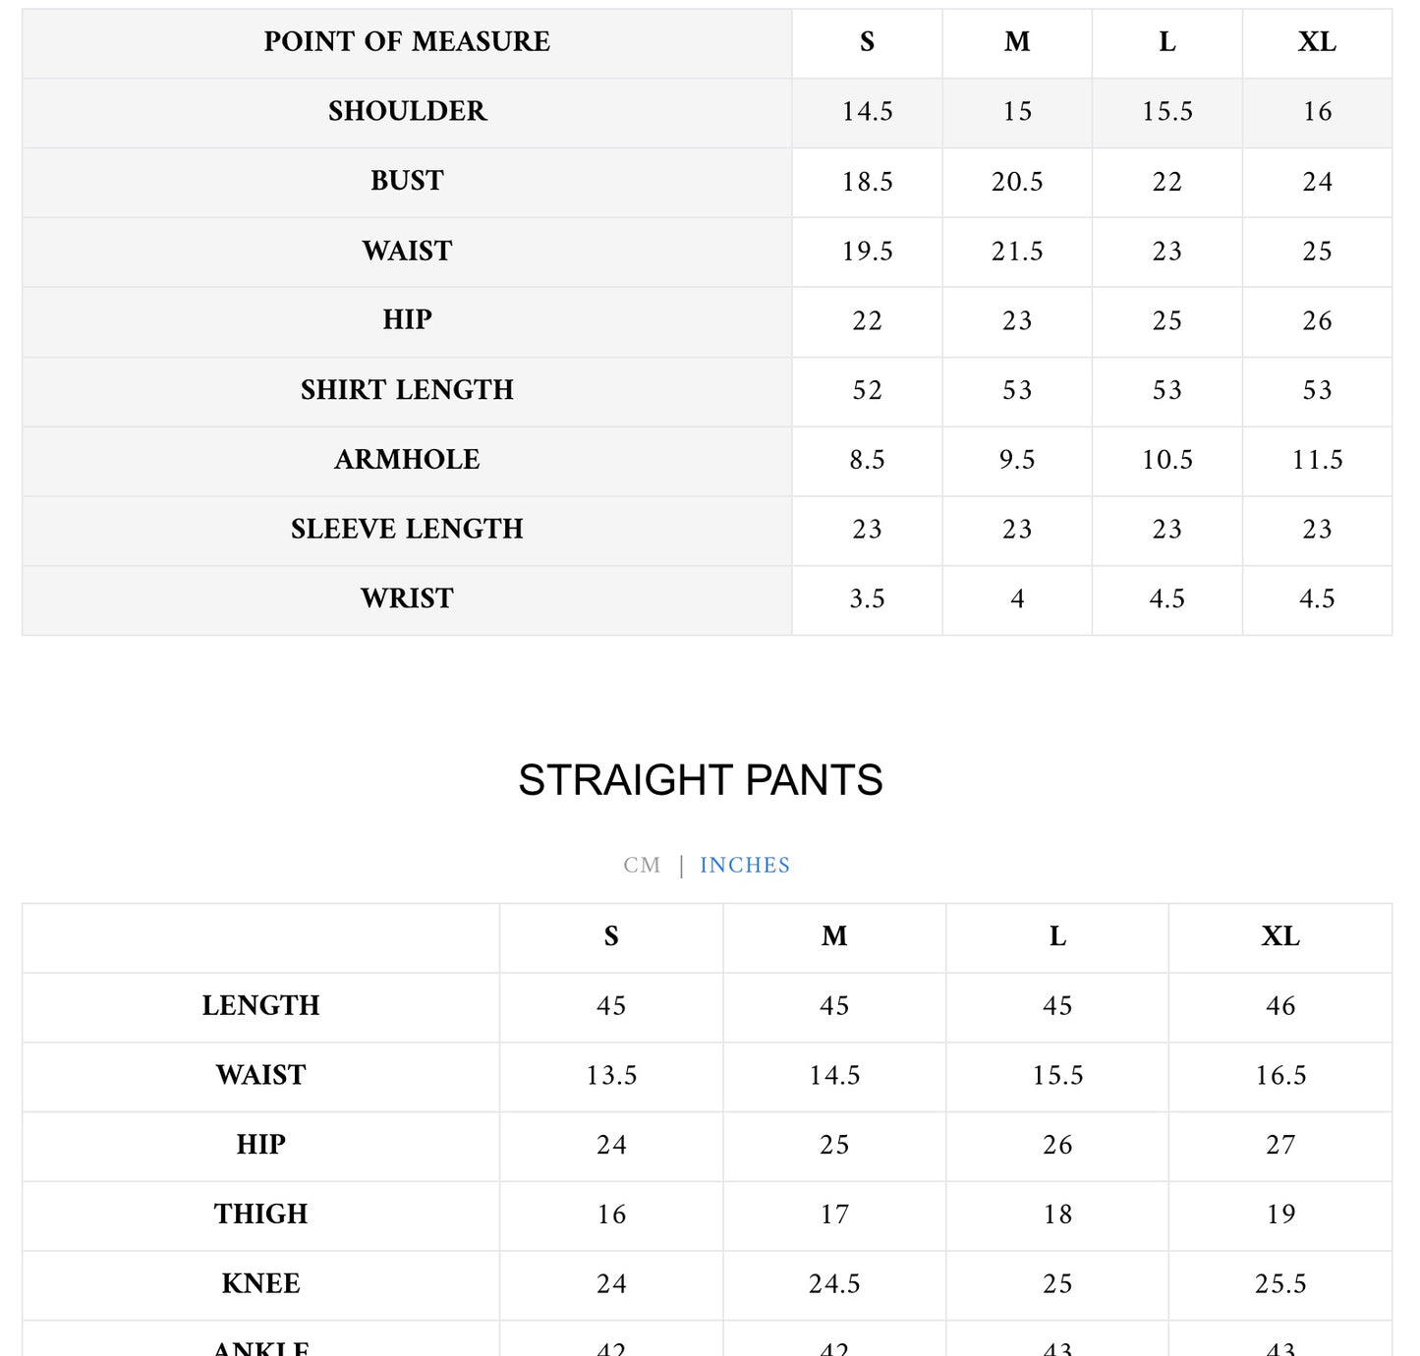
Task: Click the BUST value 20.5 for size M
Action: click(x=1017, y=182)
